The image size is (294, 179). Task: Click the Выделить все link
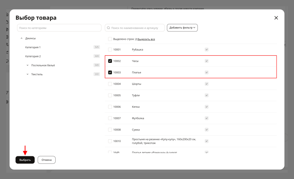(146, 39)
